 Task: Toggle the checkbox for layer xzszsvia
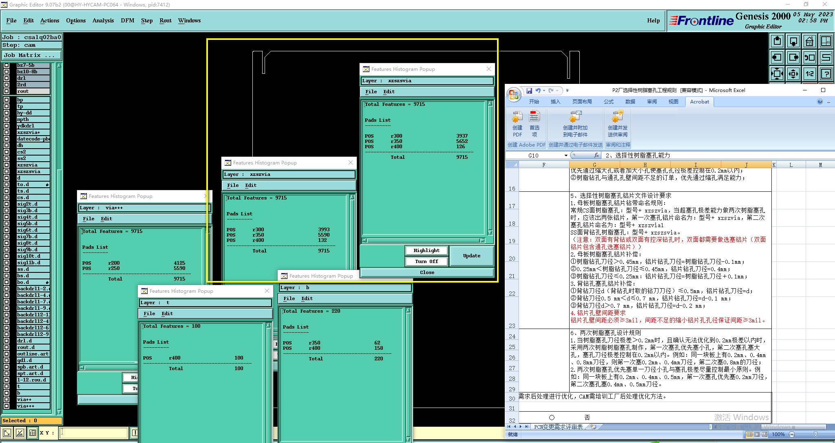7,171
